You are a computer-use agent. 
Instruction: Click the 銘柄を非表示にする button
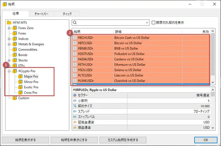(x=74, y=140)
